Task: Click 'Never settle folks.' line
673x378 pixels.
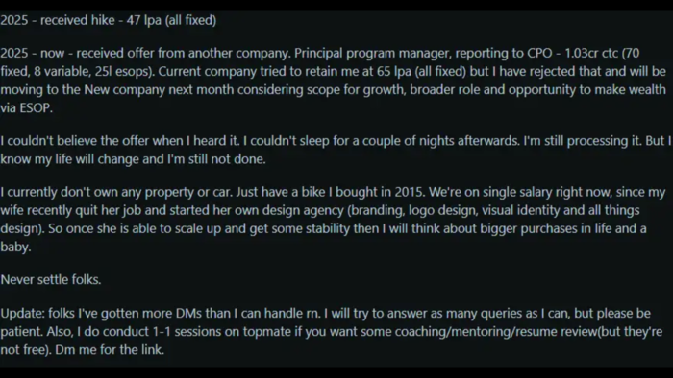Action: point(51,279)
